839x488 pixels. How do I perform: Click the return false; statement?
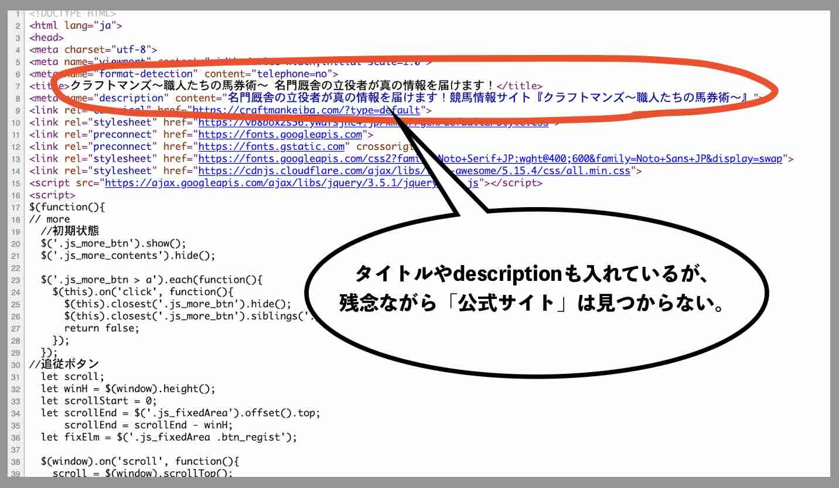click(102, 328)
